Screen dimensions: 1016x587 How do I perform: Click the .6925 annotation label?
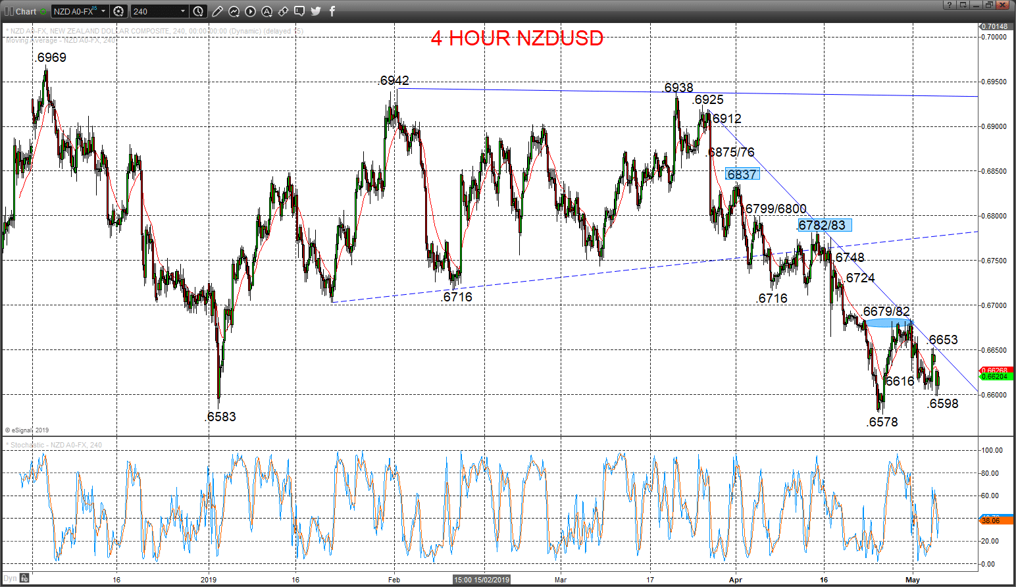708,99
